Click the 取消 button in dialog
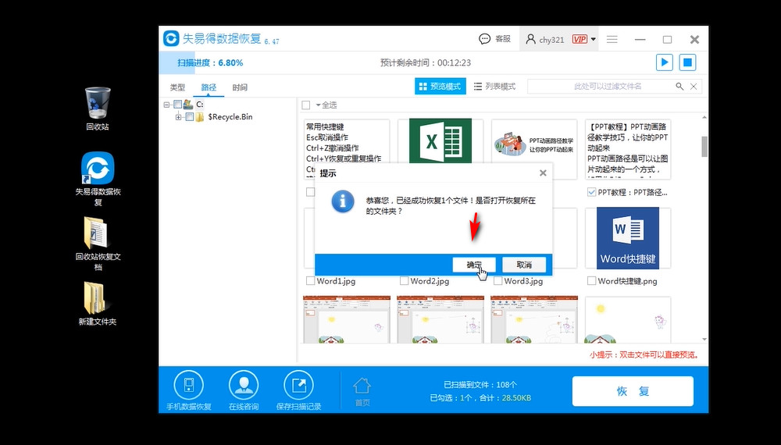Image resolution: width=781 pixels, height=445 pixels. (x=524, y=265)
